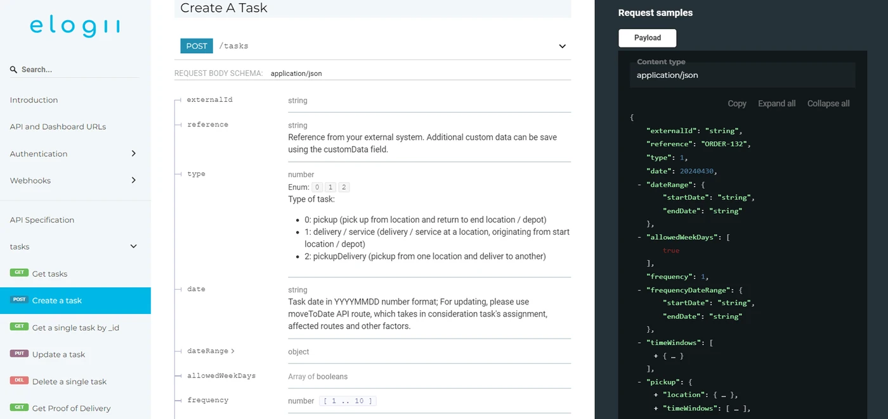
Task: Click enum value 0 under type
Action: tap(317, 187)
